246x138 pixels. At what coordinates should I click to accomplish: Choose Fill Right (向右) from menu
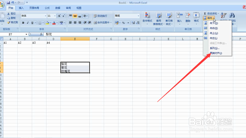point(217,28)
